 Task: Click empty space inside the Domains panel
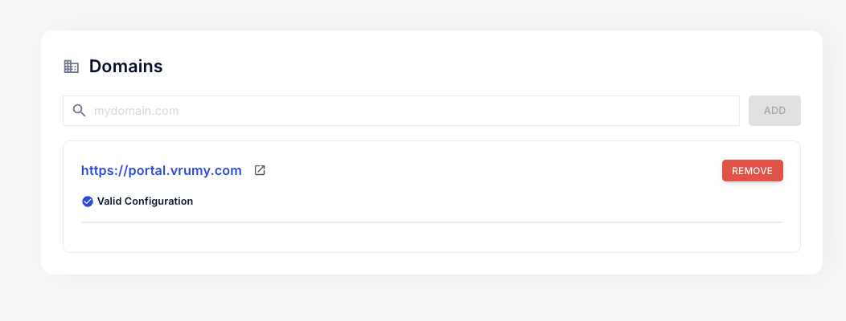(x=483, y=64)
